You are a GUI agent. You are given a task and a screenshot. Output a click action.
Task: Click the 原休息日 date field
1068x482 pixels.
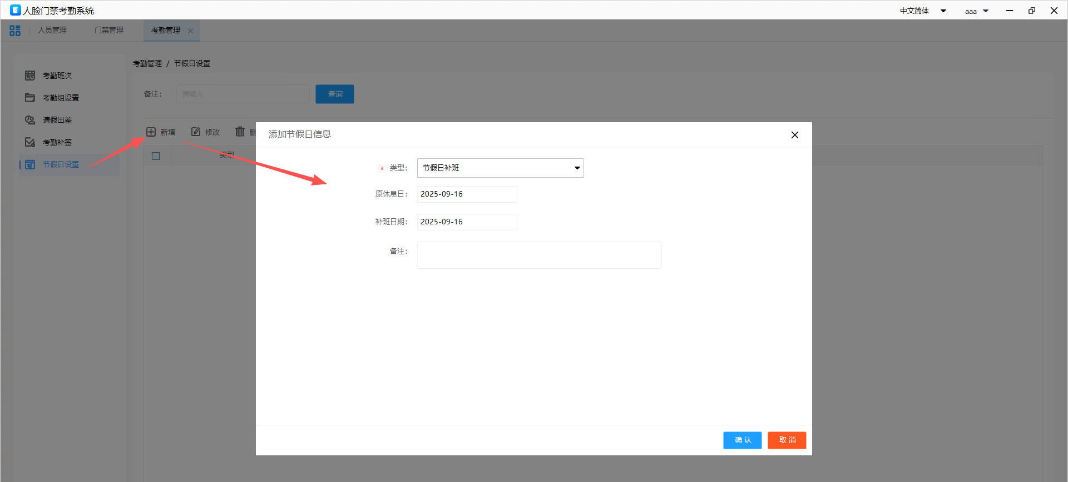(467, 194)
